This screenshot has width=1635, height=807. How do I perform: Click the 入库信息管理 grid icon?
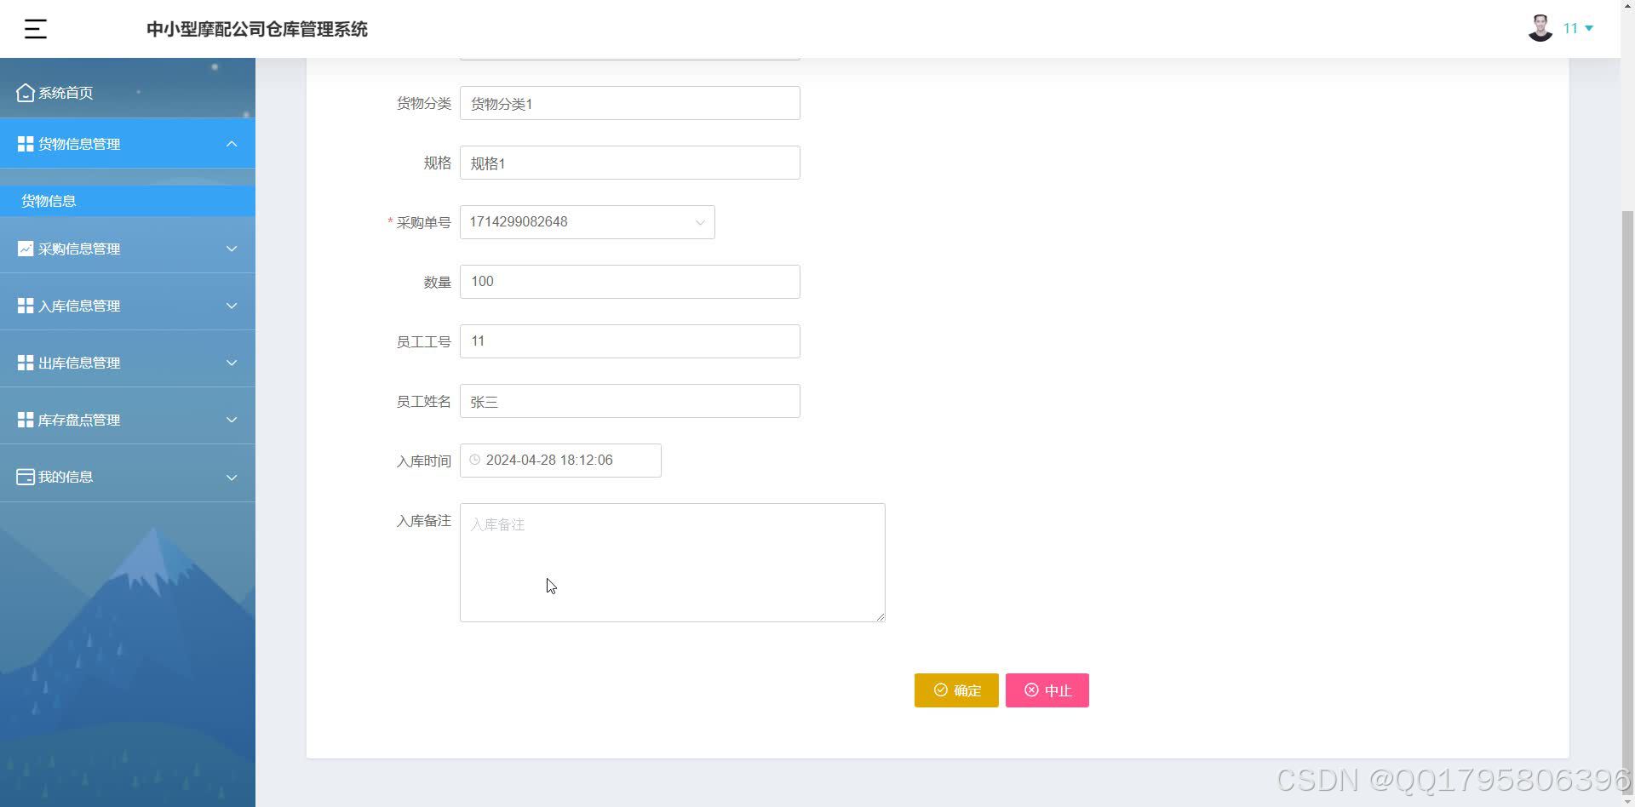[26, 306]
